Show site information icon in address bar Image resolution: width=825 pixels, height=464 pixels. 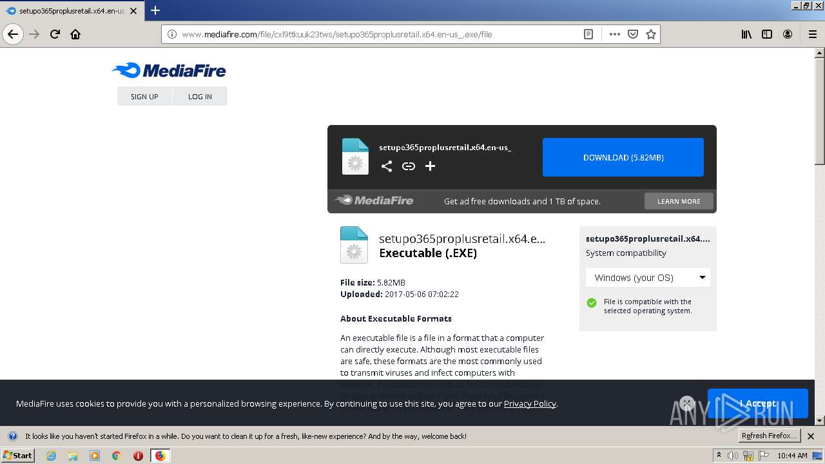[x=172, y=34]
